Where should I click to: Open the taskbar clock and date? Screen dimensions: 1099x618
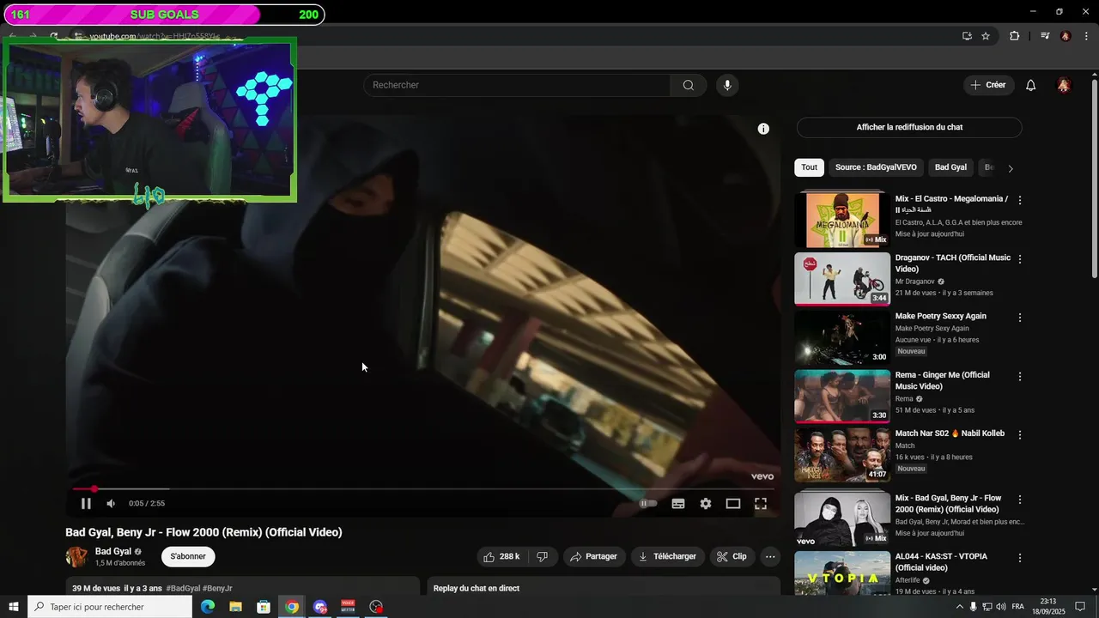pyautogui.click(x=1048, y=607)
